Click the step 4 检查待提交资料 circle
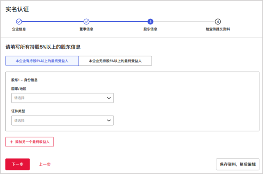 click(218, 22)
